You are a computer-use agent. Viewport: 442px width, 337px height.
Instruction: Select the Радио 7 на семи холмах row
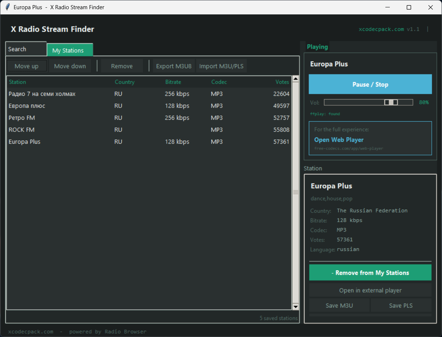[149, 94]
